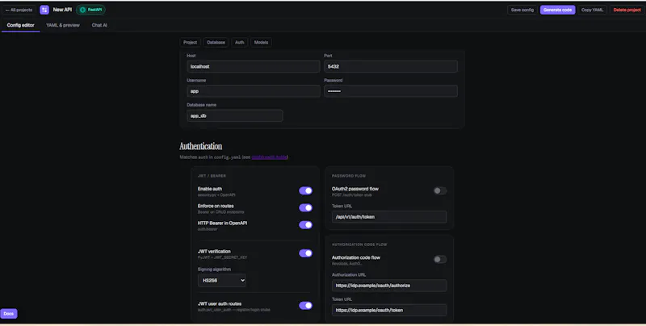This screenshot has height=326, width=646.
Task: Click the New API project title
Action: [x=62, y=10]
